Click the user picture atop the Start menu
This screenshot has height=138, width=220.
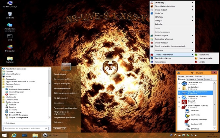point(66,67)
